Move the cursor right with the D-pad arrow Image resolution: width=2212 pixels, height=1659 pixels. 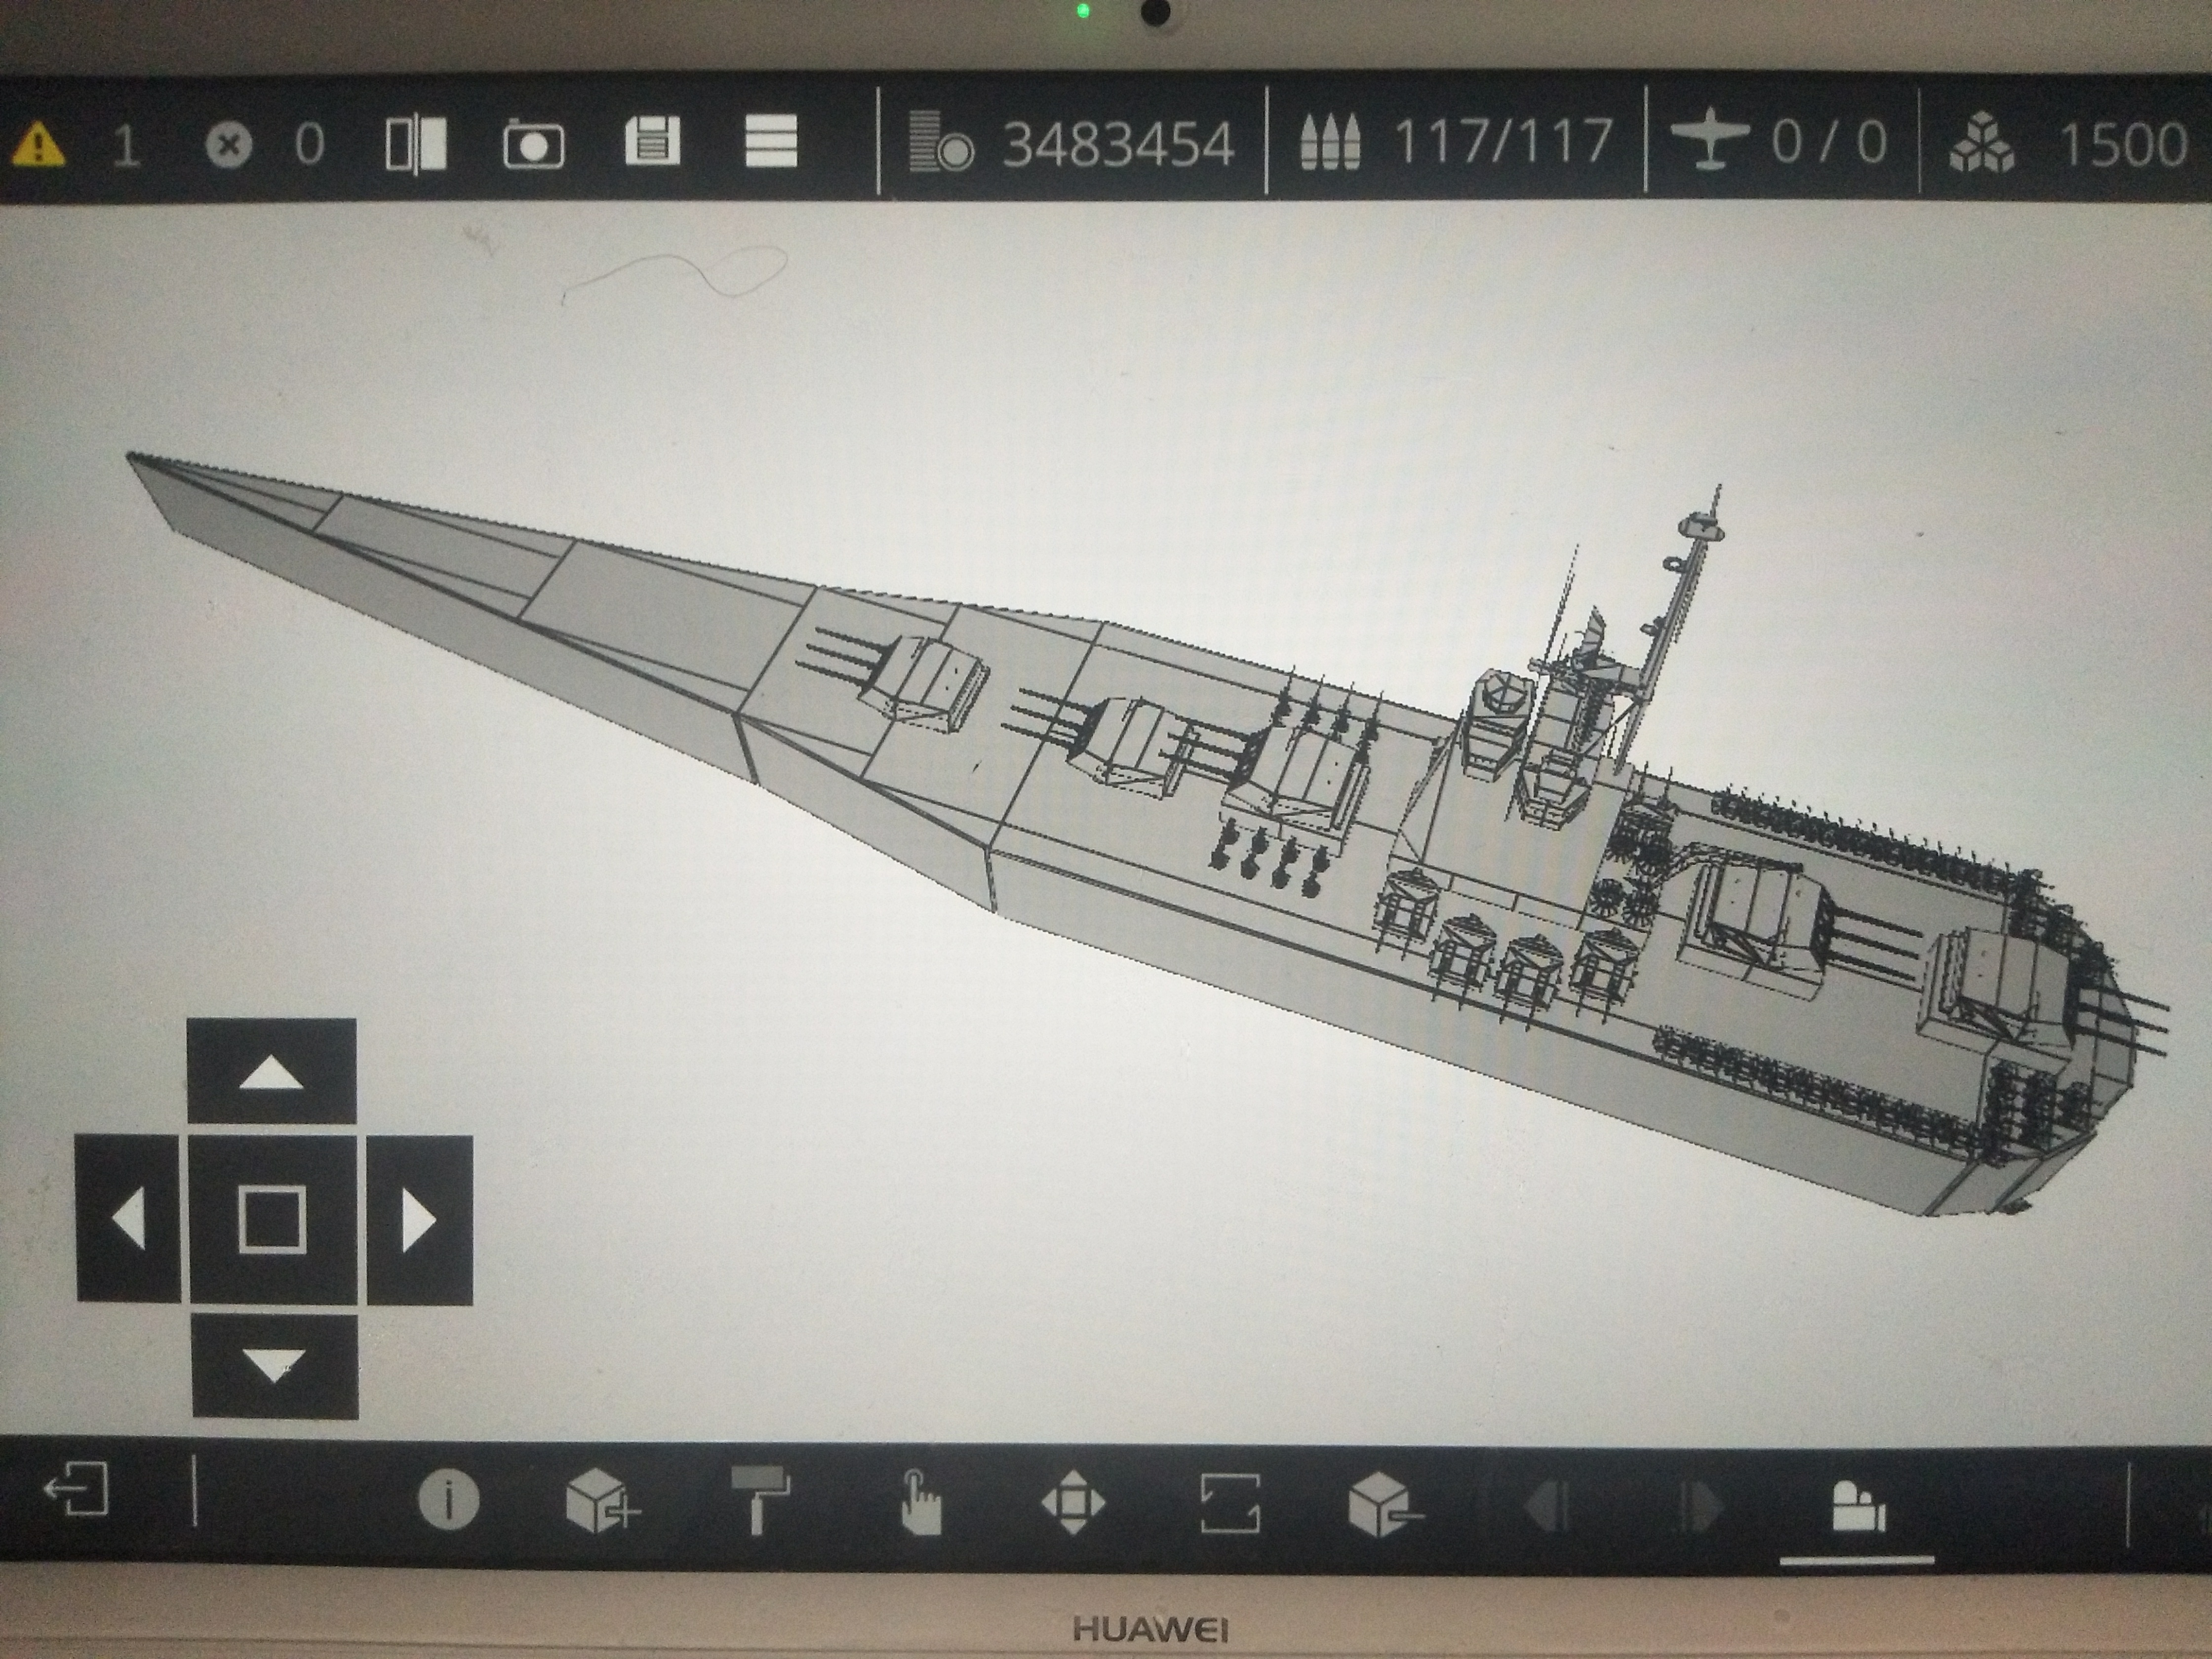coord(419,1221)
